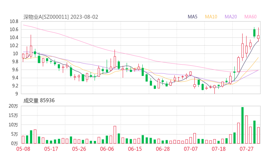264x157 pixels.
Task: Click the 20万 volume axis label
Action: pos(13,106)
